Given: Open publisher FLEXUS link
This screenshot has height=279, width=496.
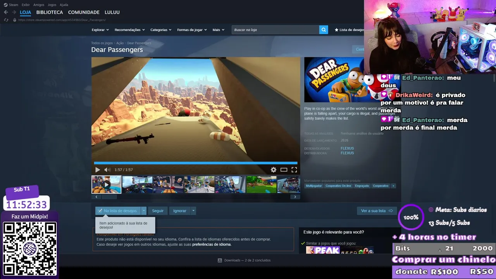Looking at the screenshot, I should (347, 153).
